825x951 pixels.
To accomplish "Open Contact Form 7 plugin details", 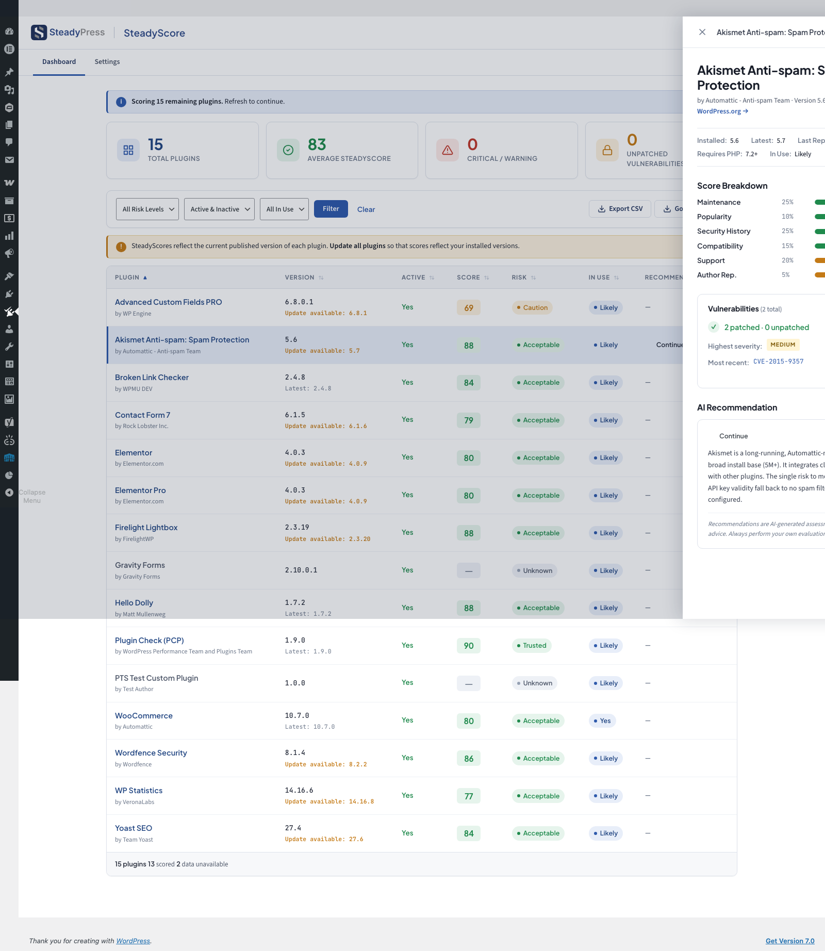I will pyautogui.click(x=142, y=415).
